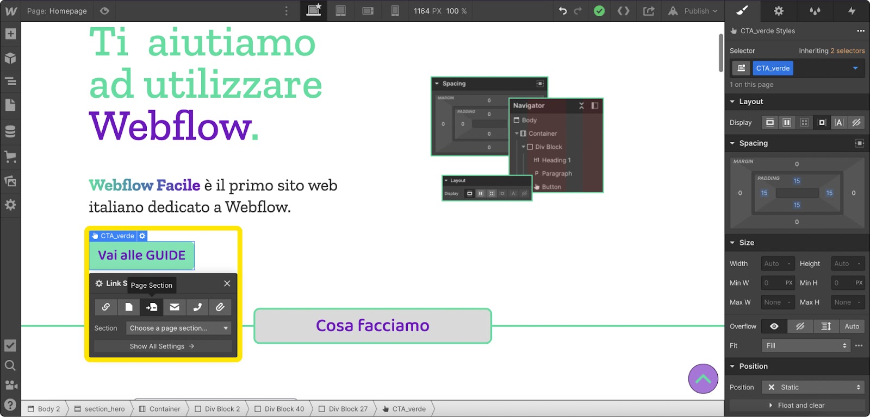Set overflow to Auto
The width and height of the screenshot is (870, 417).
852,326
